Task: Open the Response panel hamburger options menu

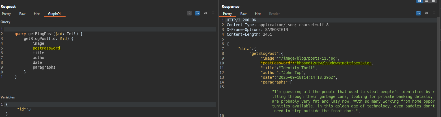Action: (x=434, y=13)
